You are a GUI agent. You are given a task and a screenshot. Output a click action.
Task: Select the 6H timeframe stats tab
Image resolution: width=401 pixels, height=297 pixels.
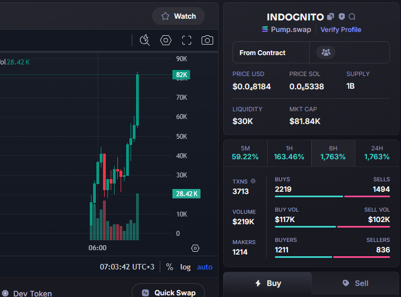333,153
